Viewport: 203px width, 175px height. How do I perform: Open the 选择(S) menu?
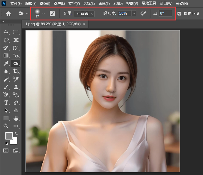pyautogui.click(x=89, y=4)
